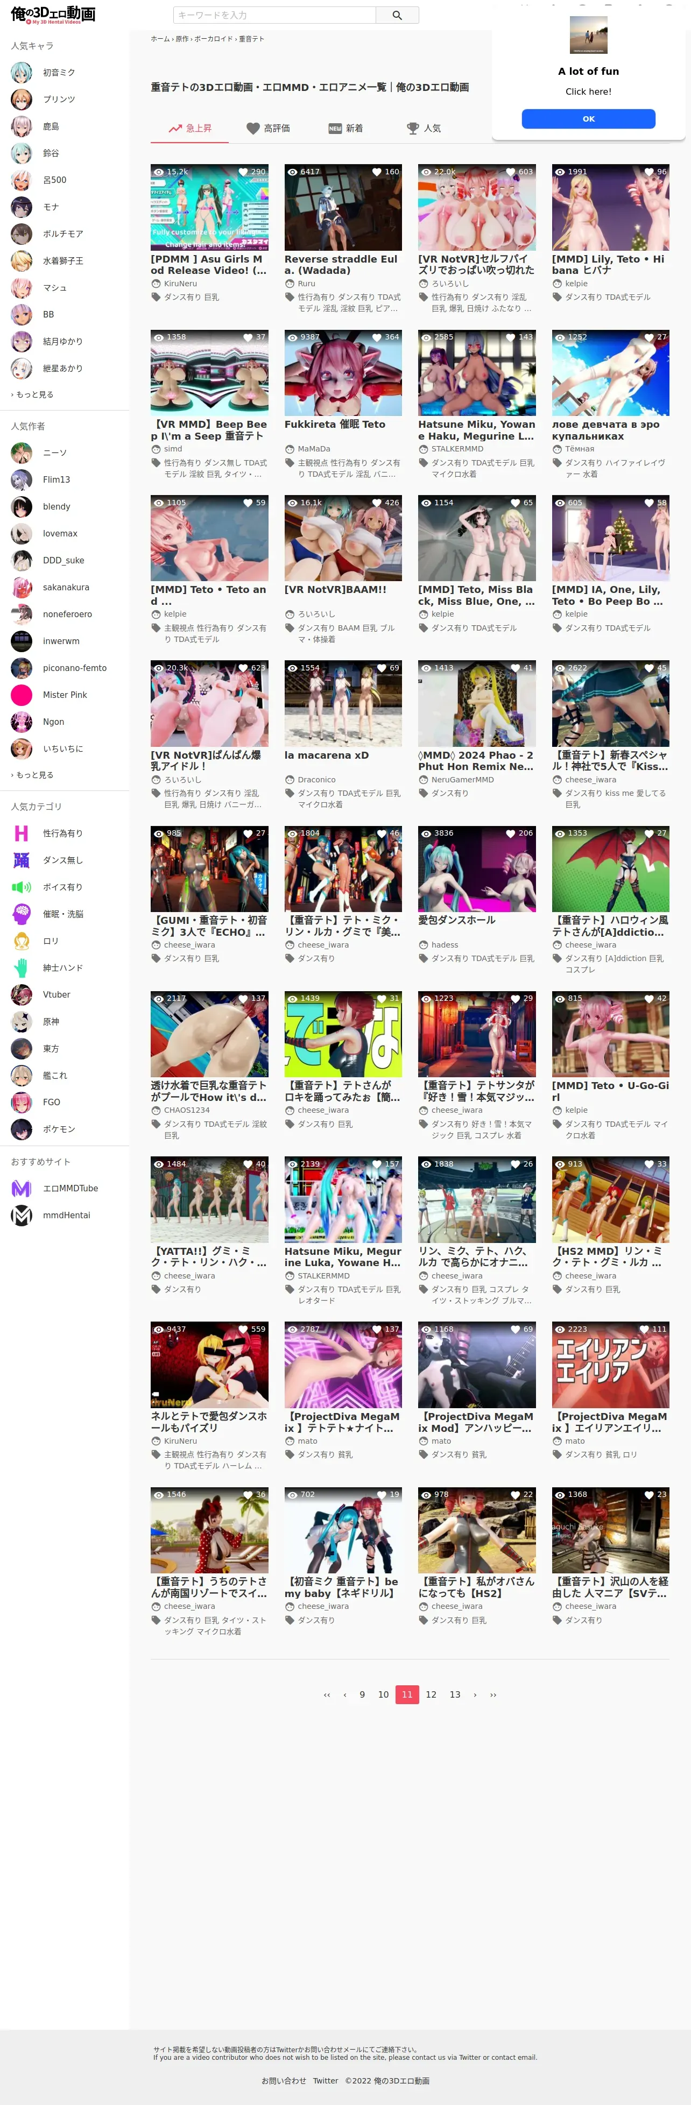The image size is (691, 2105).
Task: Click the ボルチモア character avatar
Action: click(22, 235)
